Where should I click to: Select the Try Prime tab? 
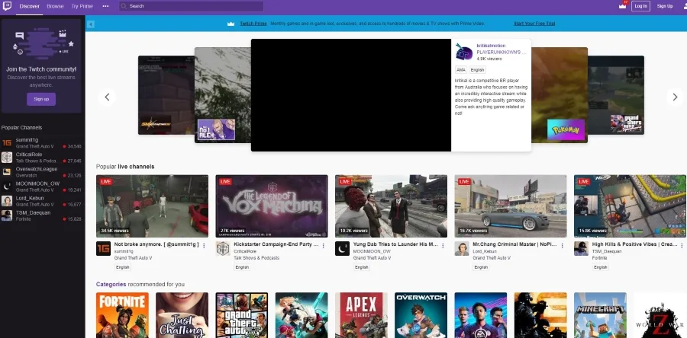tap(82, 6)
